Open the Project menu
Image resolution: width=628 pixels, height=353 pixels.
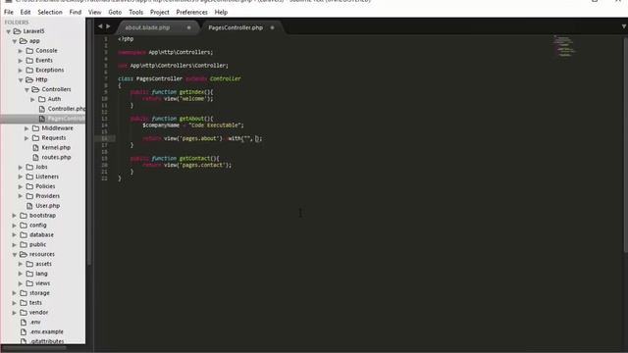pos(159,12)
